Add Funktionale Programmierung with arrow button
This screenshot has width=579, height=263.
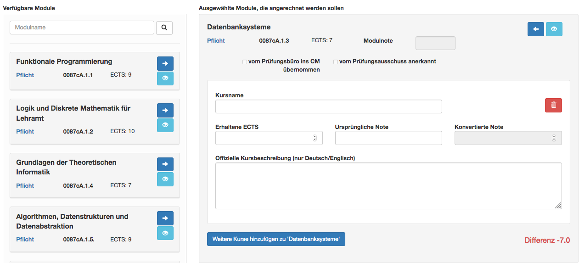click(x=165, y=64)
